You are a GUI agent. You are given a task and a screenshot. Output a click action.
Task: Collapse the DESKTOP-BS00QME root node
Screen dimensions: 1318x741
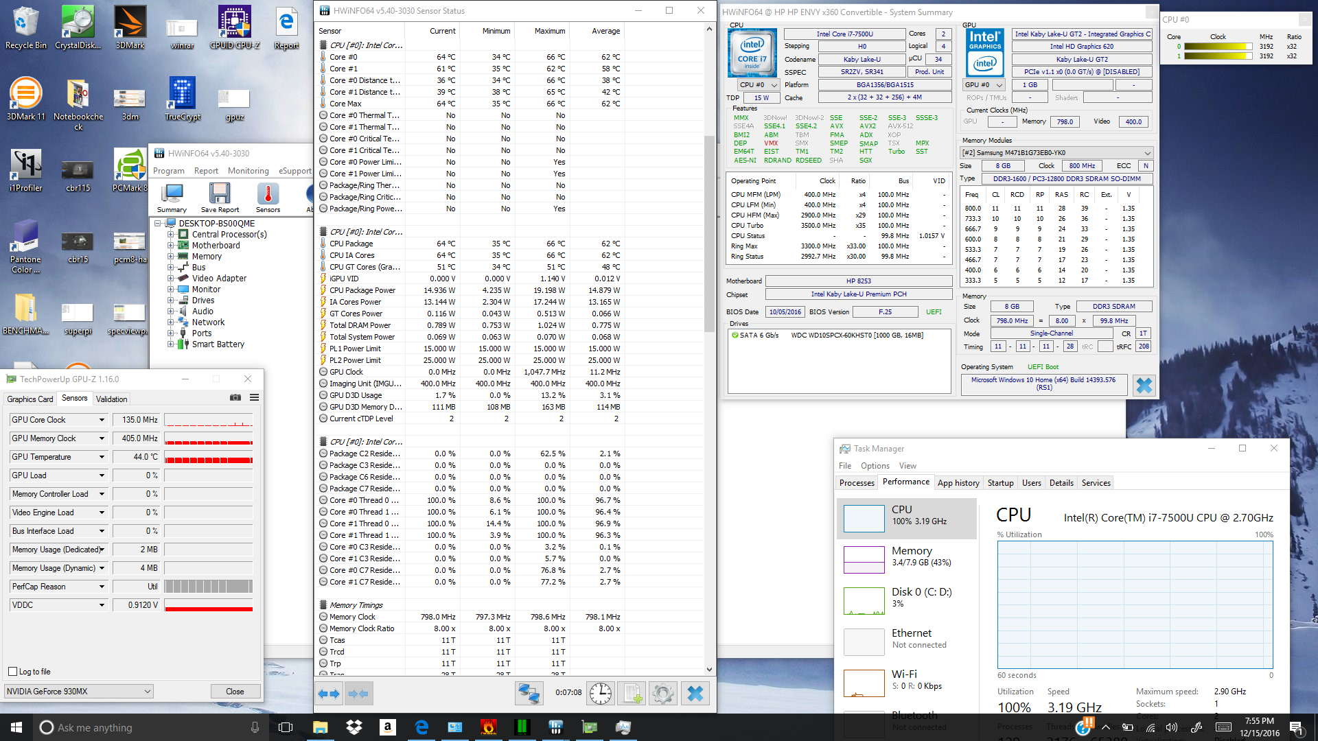(x=158, y=224)
